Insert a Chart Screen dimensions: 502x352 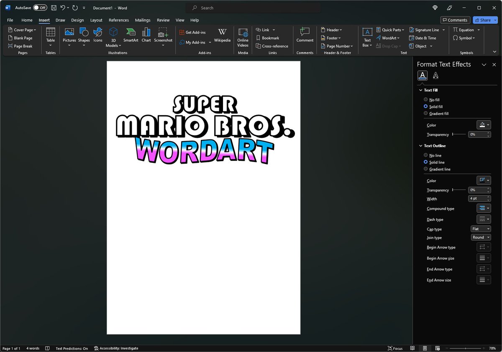(x=146, y=35)
